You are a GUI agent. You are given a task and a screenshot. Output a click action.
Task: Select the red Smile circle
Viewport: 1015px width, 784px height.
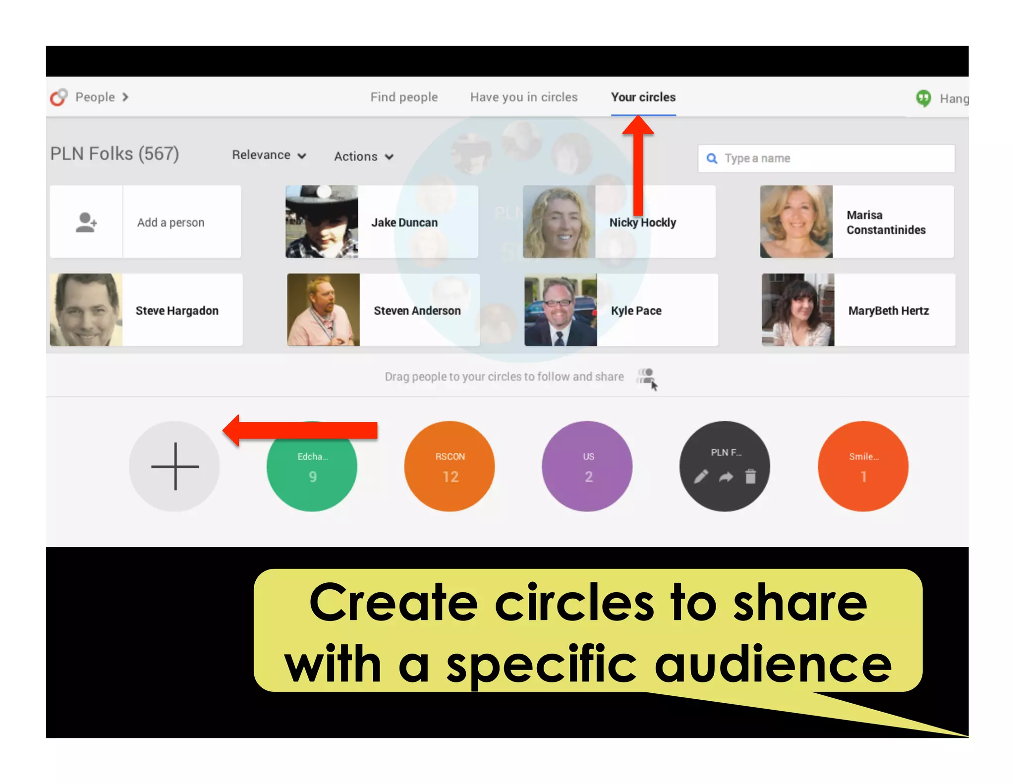863,466
